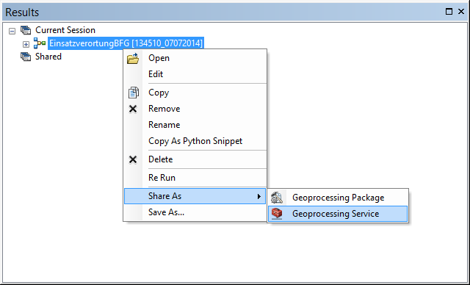This screenshot has height=285, width=470.
Task: Choose Copy As Python Snippet
Action: click(x=195, y=141)
